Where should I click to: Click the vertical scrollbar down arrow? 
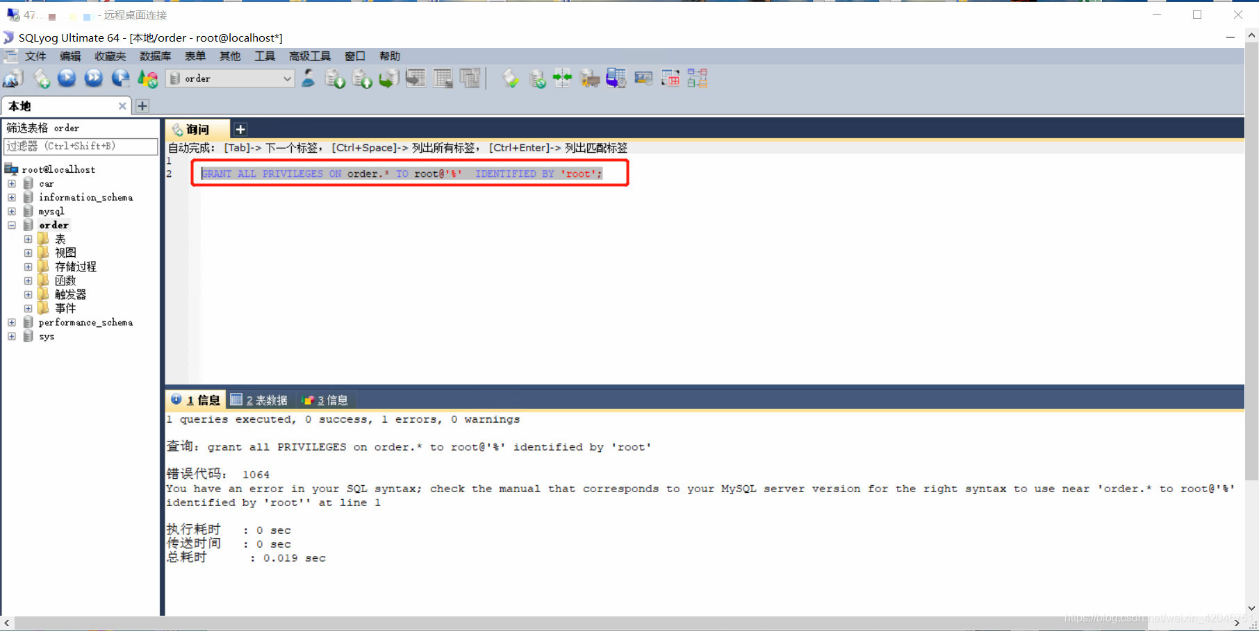click(x=1252, y=609)
